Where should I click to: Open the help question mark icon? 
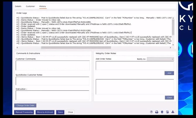pyautogui.click(x=151, y=112)
